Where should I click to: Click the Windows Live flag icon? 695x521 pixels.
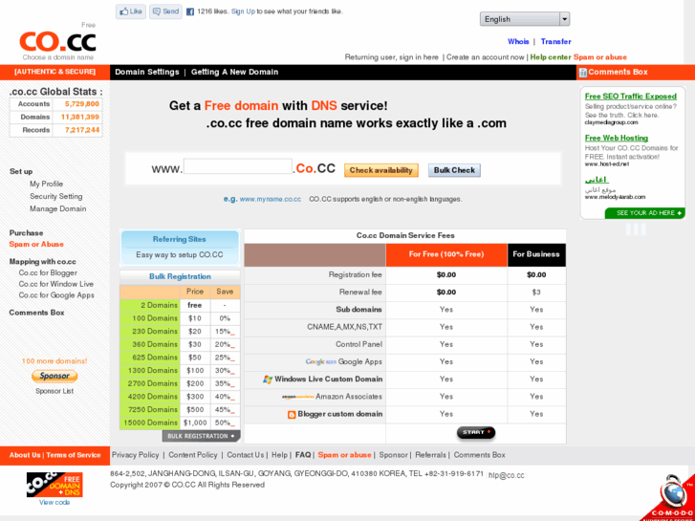(x=268, y=380)
